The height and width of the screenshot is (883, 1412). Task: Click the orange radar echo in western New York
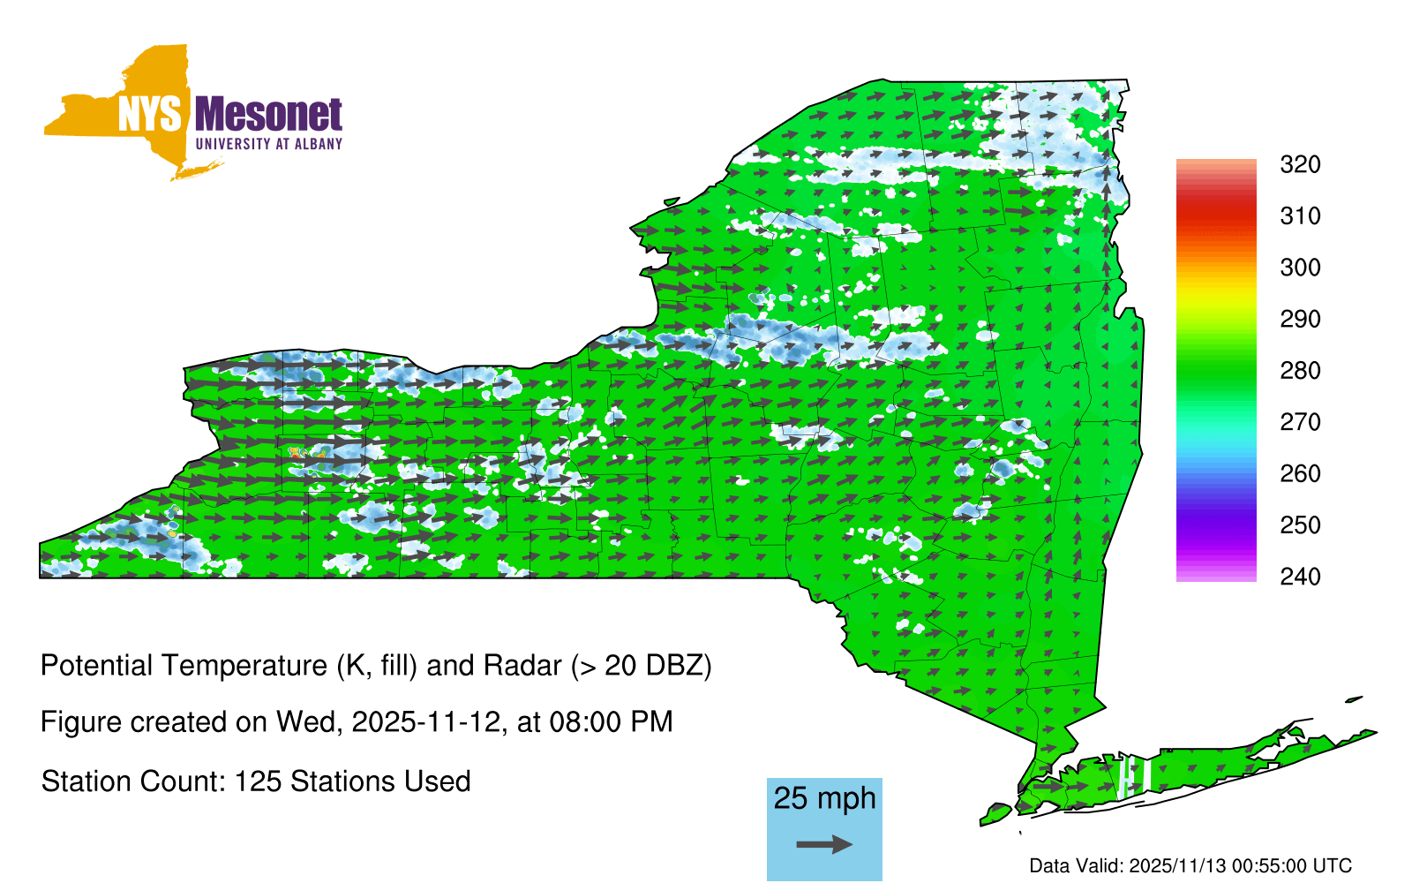pos(295,453)
